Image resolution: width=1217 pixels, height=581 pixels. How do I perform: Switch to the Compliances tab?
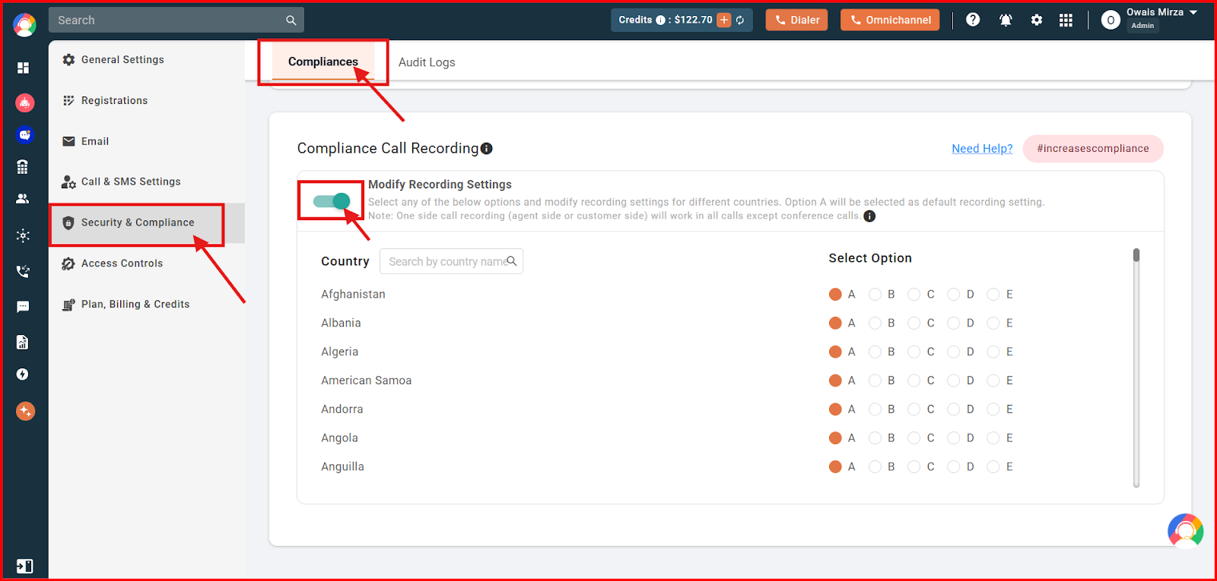(323, 62)
